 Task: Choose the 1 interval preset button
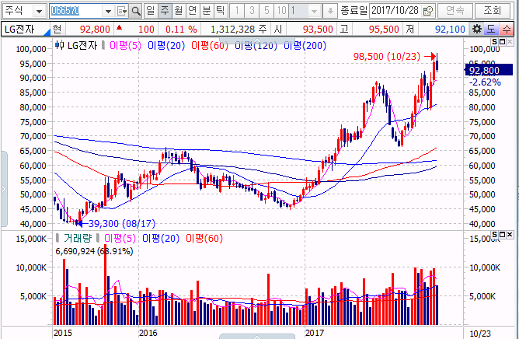237,11
